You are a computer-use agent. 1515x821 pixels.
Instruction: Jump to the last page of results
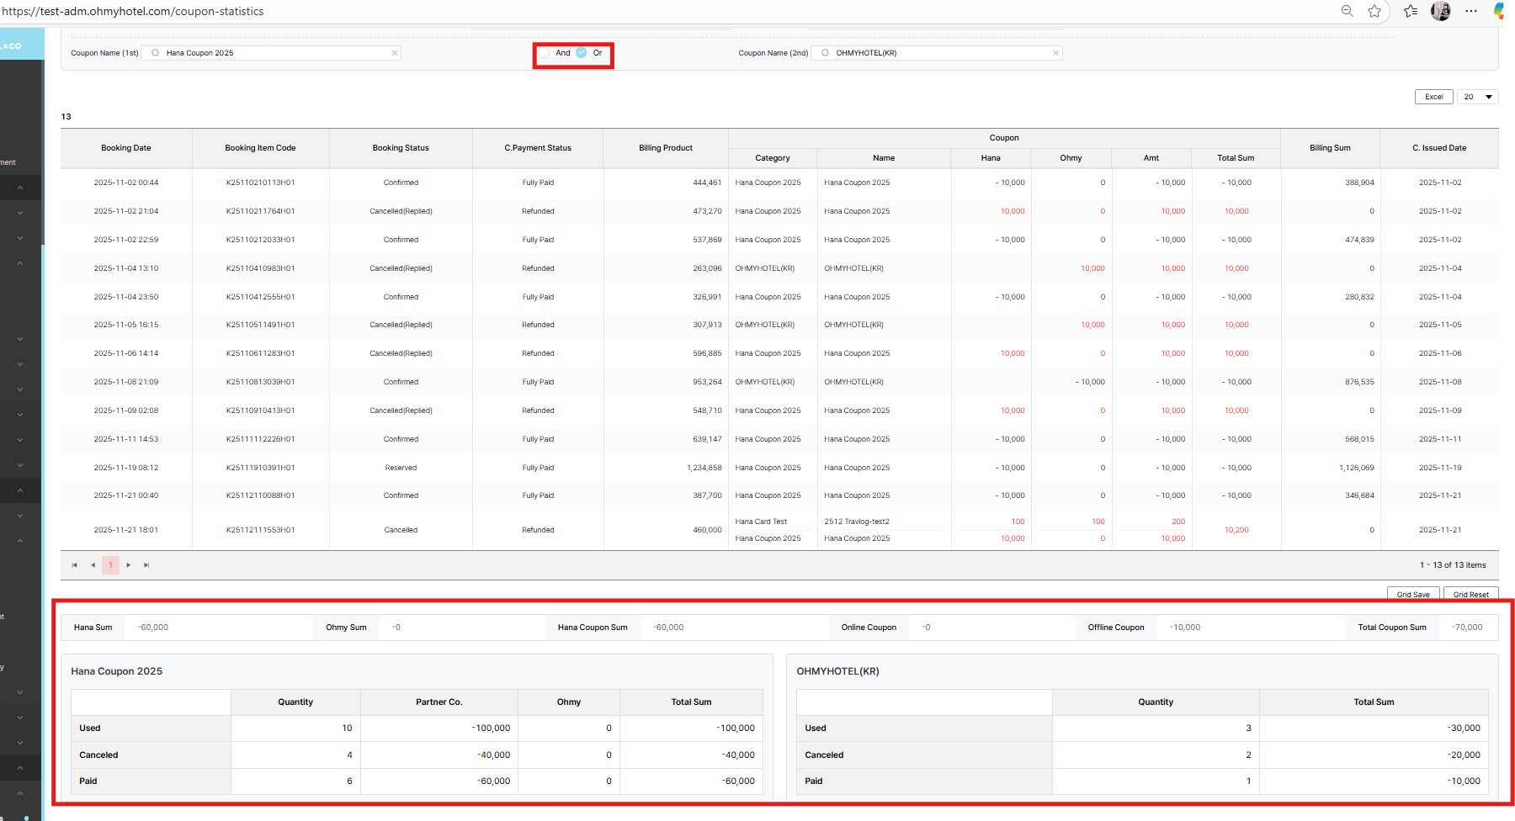click(x=146, y=565)
